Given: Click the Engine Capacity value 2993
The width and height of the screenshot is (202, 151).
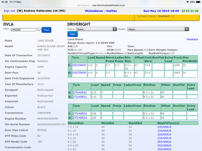Looking at the screenshot, I should point(41,67).
